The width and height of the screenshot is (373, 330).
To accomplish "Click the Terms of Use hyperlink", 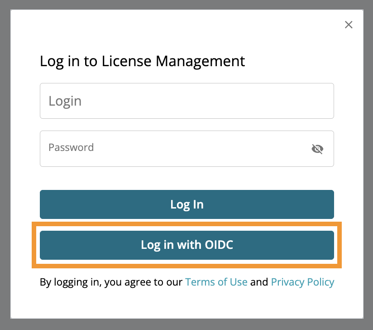I will click(x=216, y=282).
